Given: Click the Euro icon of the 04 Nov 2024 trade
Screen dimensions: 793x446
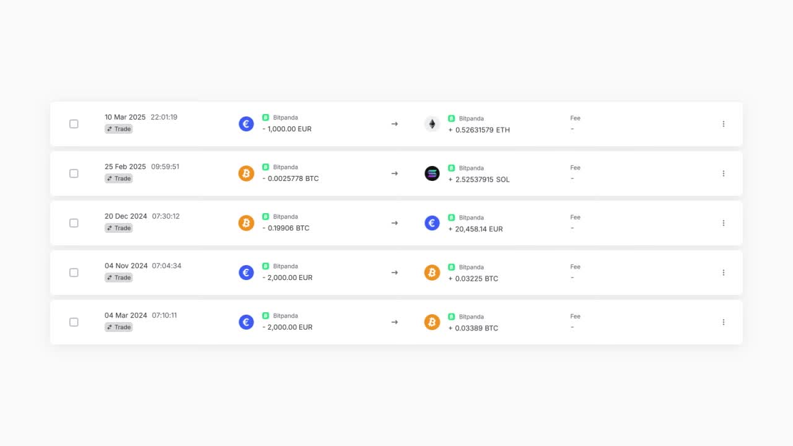Looking at the screenshot, I should (246, 273).
